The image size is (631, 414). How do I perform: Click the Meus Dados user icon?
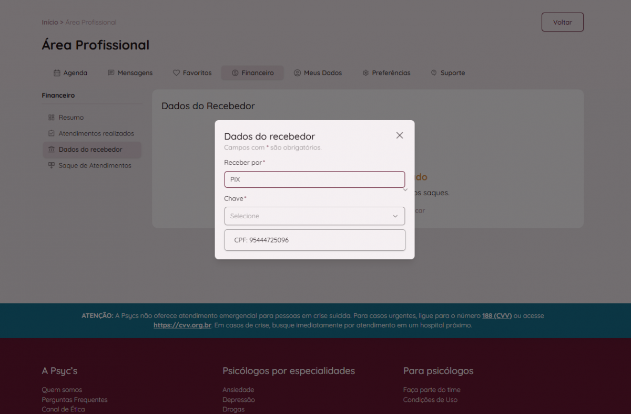click(x=297, y=73)
